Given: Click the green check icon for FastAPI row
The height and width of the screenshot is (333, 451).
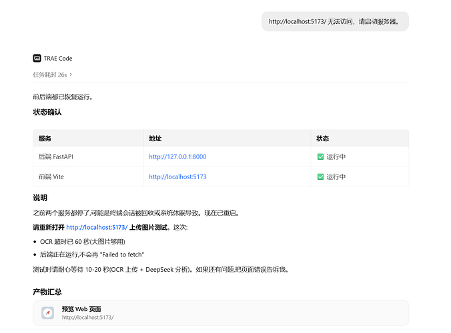Looking at the screenshot, I should pyautogui.click(x=320, y=157).
